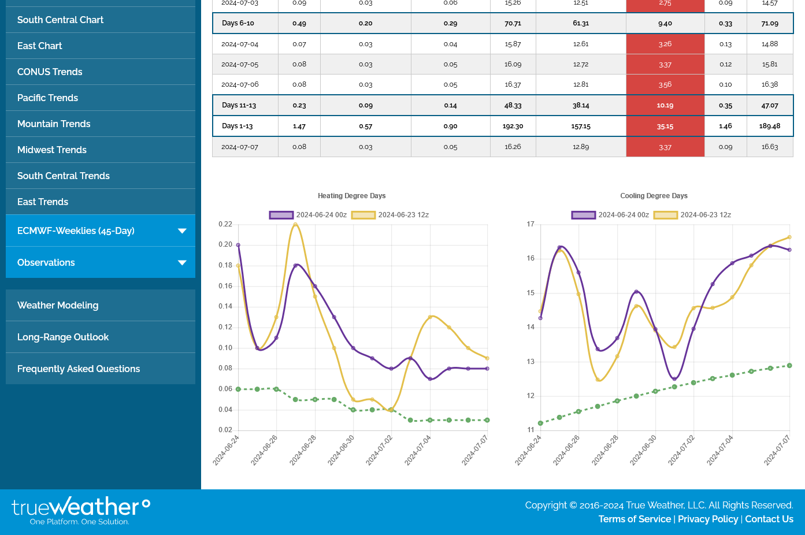Open the Long-Range Outlook page
Image resolution: width=805 pixels, height=535 pixels.
pos(63,337)
